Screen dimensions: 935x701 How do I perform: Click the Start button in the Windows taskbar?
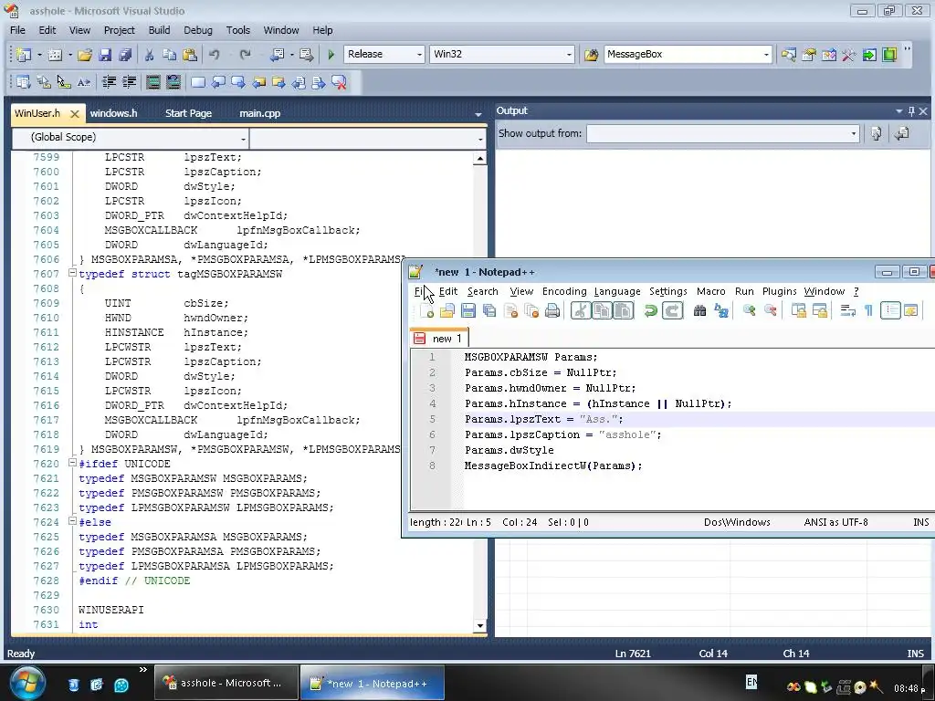(27, 683)
